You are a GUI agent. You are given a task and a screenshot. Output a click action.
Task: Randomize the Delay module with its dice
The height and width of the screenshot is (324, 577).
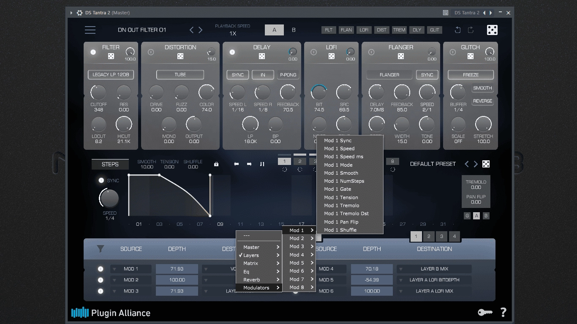click(262, 56)
